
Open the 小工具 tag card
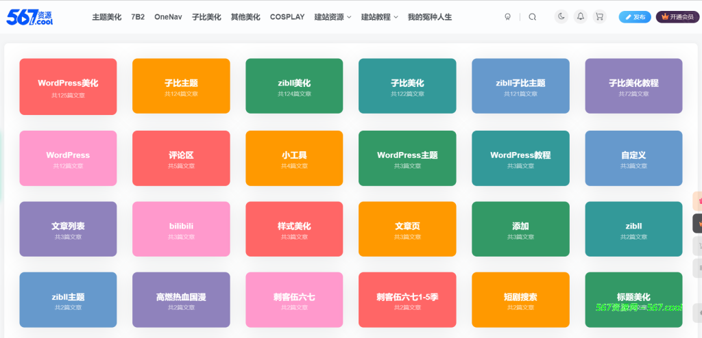point(294,158)
